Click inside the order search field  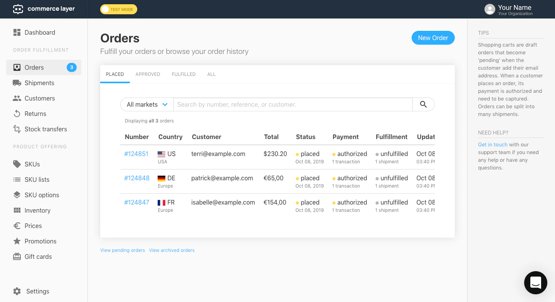[x=293, y=104]
